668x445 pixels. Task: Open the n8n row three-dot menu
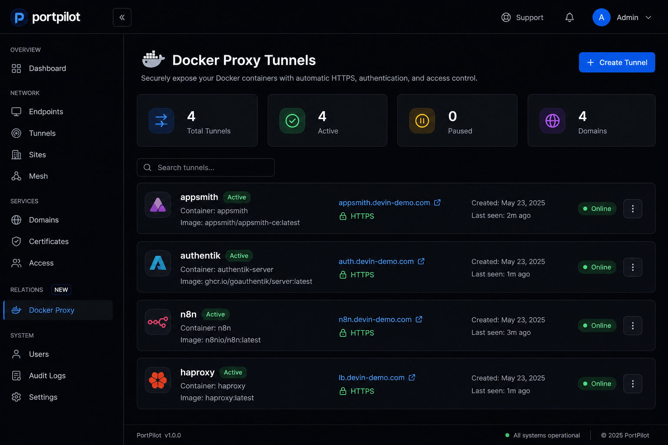point(633,325)
